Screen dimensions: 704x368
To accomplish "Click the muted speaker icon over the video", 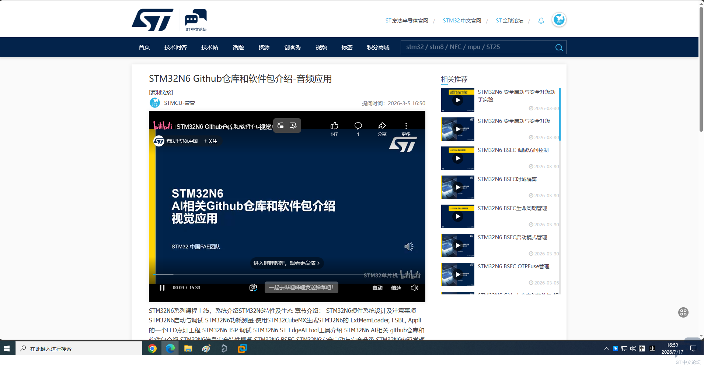I will pyautogui.click(x=409, y=247).
